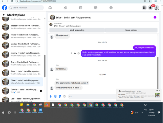The height and width of the screenshot is (123, 163).
Task: Open conversation information purple icon
Action: pos(155,17)
